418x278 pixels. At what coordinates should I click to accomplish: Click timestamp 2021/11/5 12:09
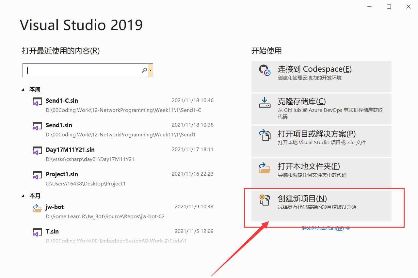tap(194, 231)
